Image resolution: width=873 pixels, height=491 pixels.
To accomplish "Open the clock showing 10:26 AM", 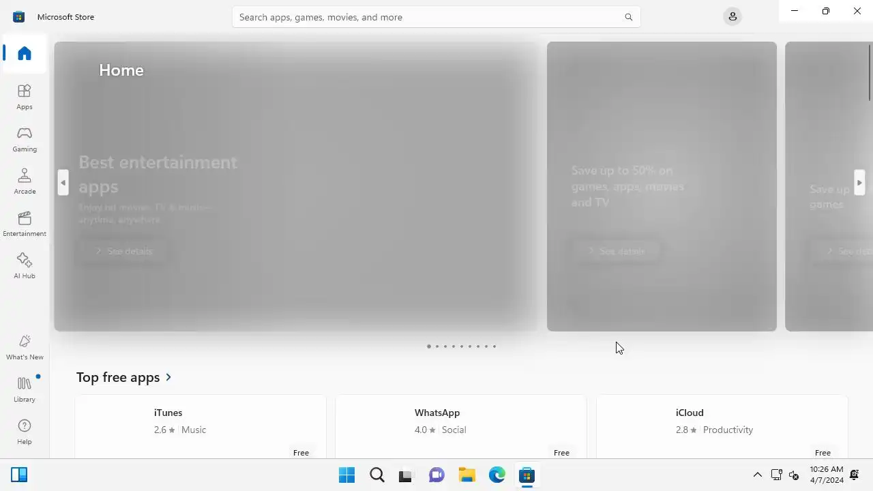I will pos(827,475).
